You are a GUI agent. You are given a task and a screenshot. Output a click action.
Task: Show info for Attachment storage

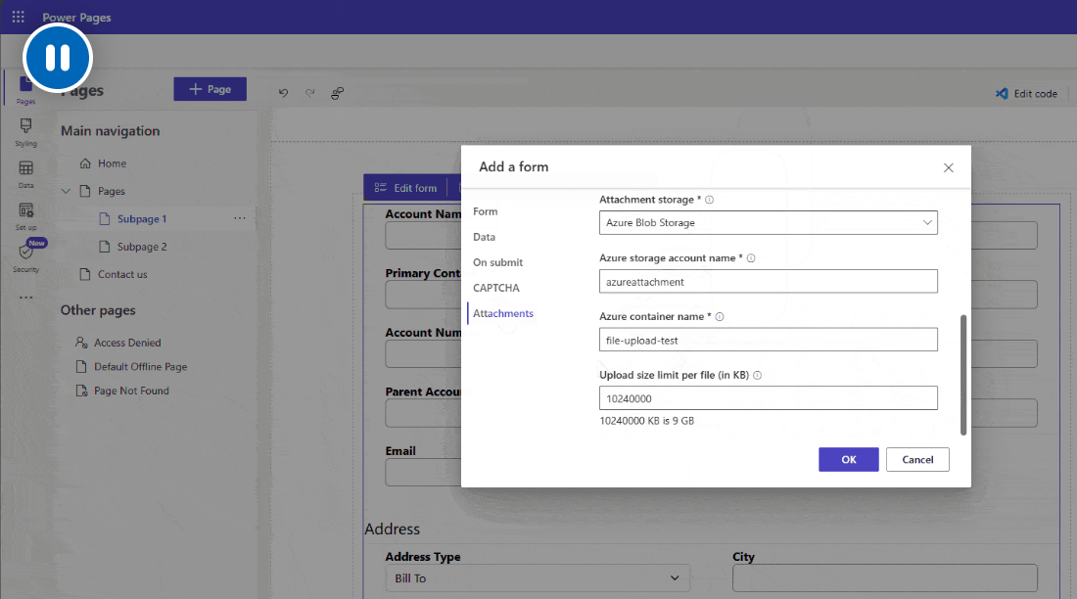pyautogui.click(x=710, y=200)
